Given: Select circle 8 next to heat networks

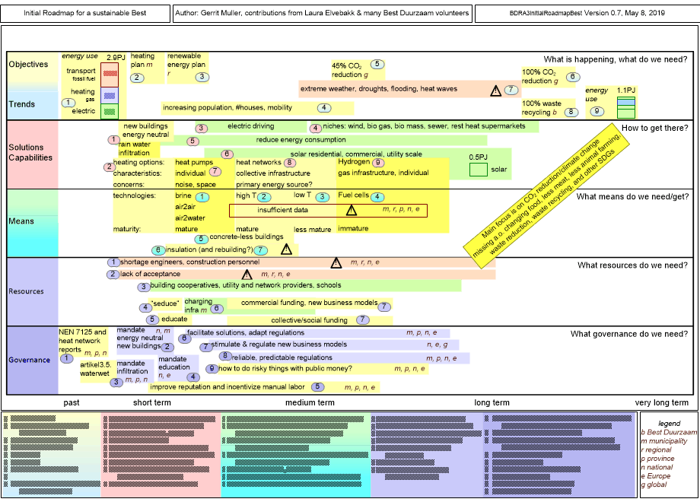Looking at the screenshot, I should [290, 163].
